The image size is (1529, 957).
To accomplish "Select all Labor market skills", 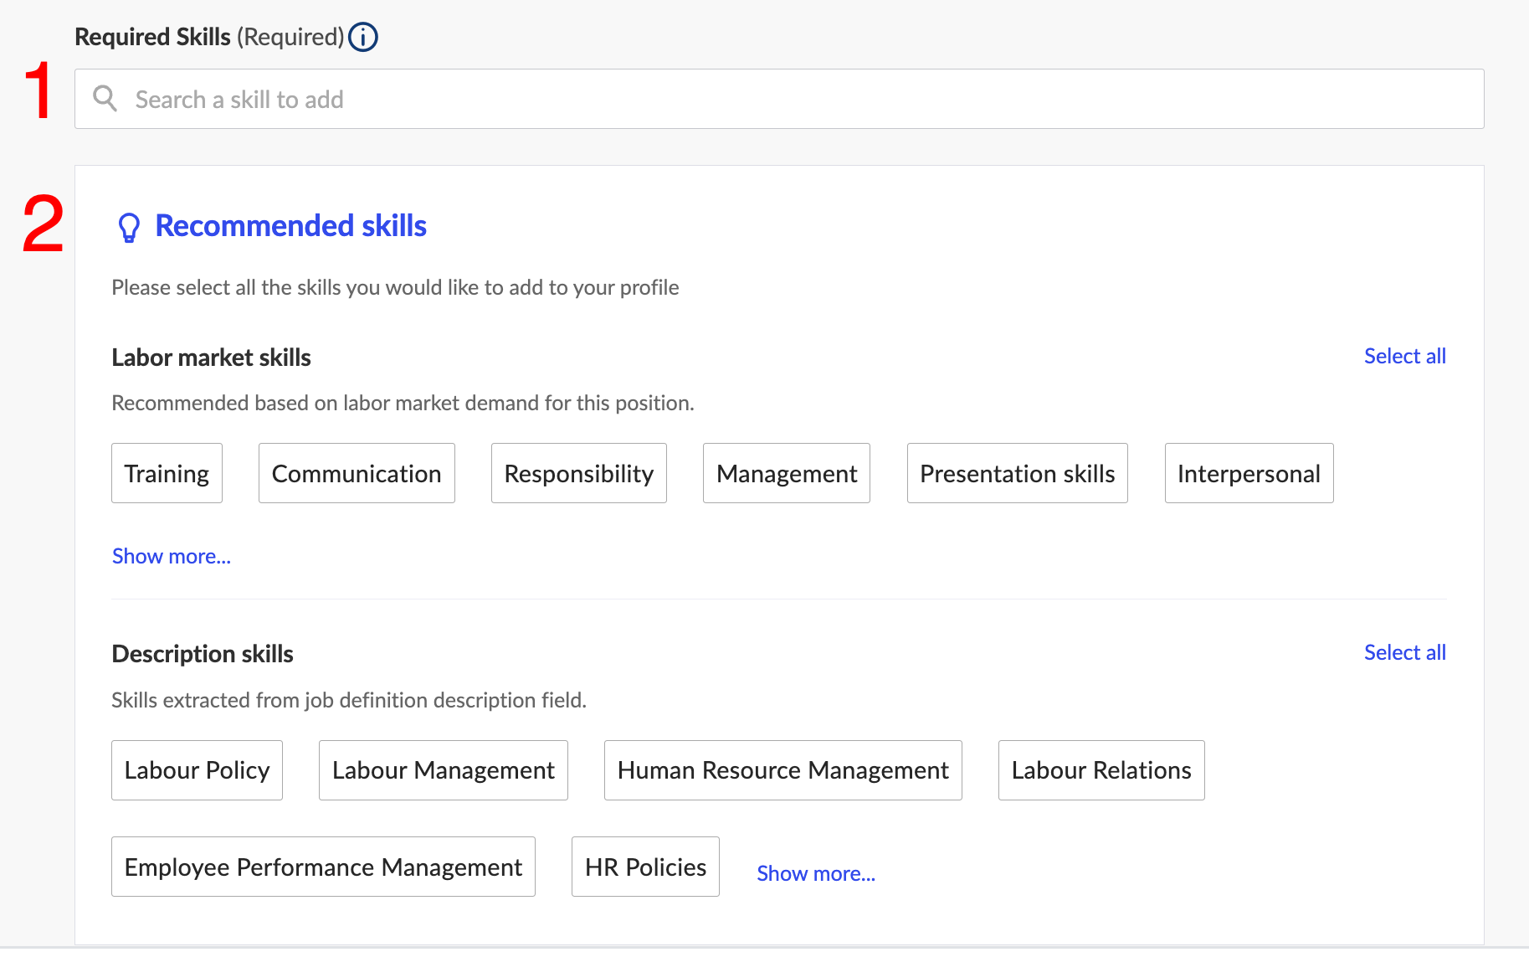I will pyautogui.click(x=1405, y=356).
